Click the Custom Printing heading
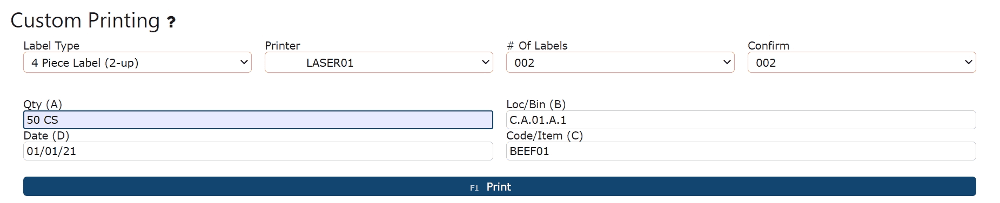The height and width of the screenshot is (203, 1000). click(x=85, y=20)
